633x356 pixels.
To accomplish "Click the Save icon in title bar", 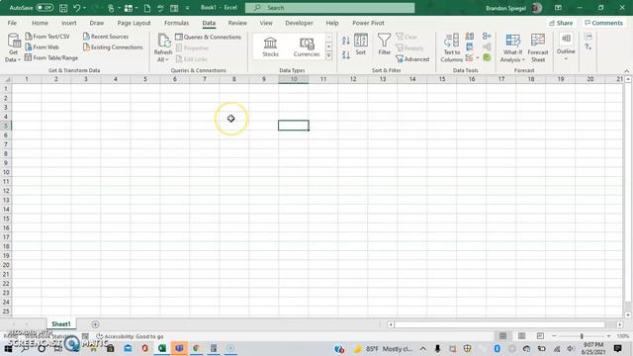I will coord(63,8).
